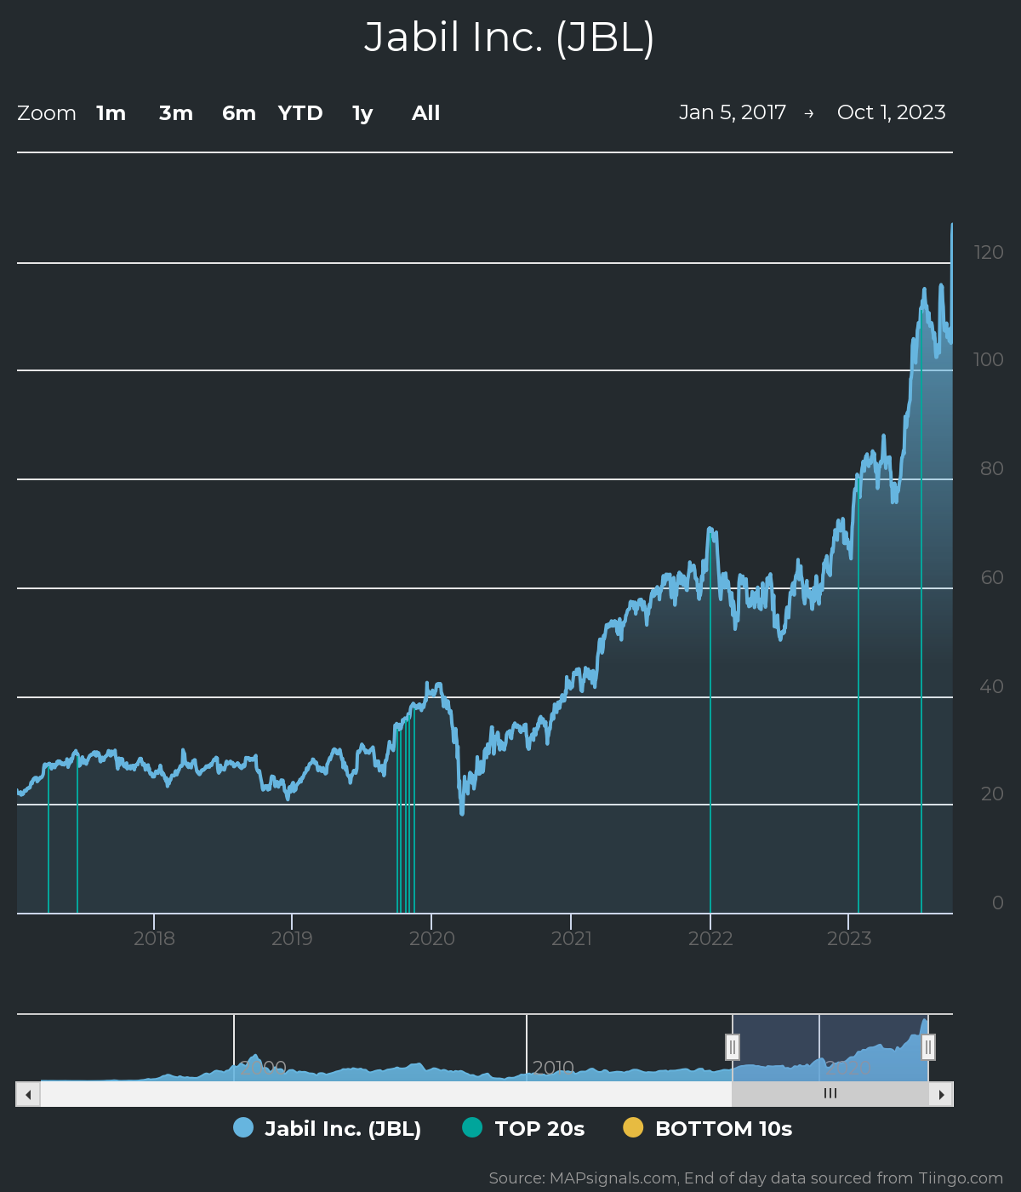Toggle the BOTTOM 10s series legend
The image size is (1021, 1192).
pos(708,1128)
